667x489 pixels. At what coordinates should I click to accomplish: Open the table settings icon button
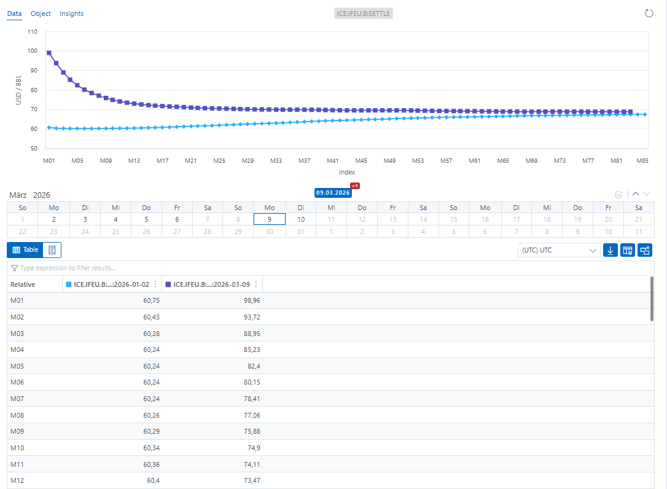coord(628,250)
